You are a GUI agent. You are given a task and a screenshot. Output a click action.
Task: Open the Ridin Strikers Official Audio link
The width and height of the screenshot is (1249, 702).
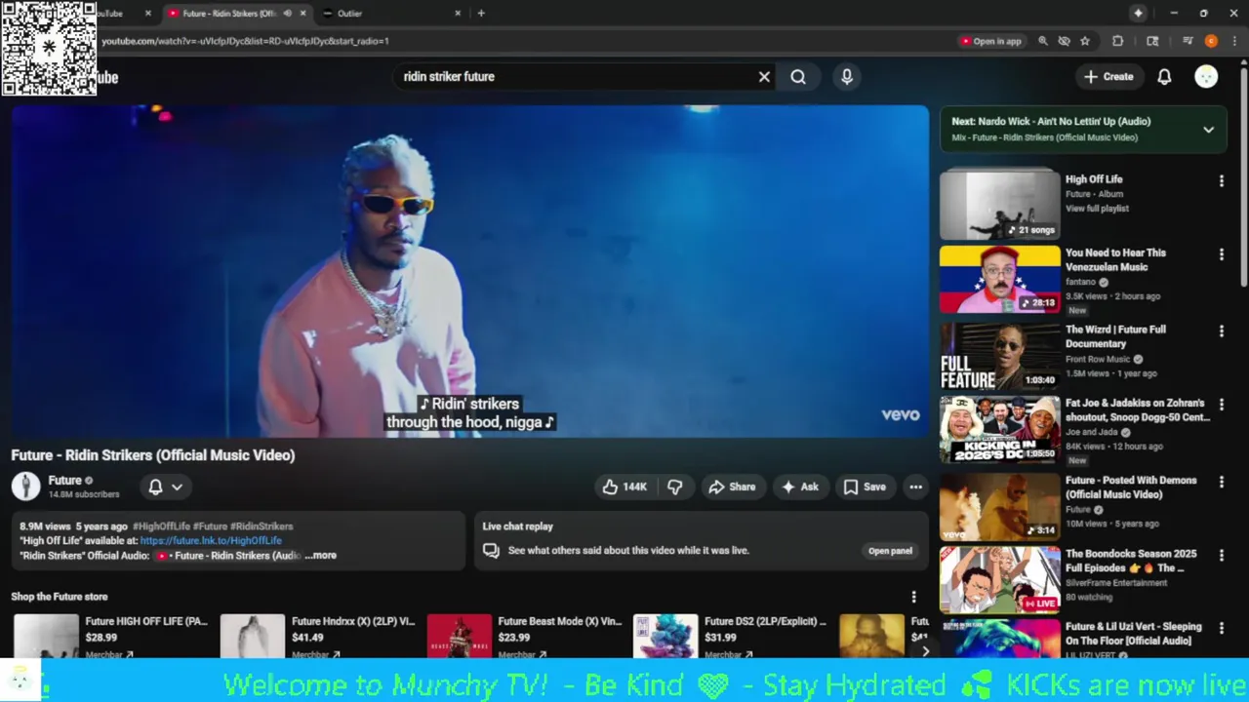229,556
